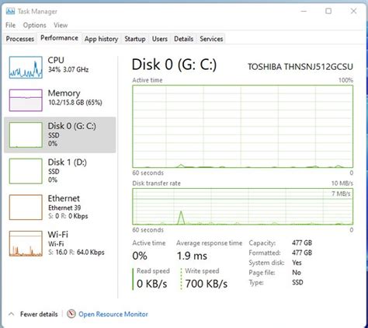Screen dimensions: 368x328
Task: Go to the Startup tab
Action: (135, 39)
